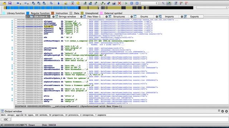The height and width of the screenshot is (128, 229).
Task: Select the highlighted aChannel1 label
Action: (49, 27)
